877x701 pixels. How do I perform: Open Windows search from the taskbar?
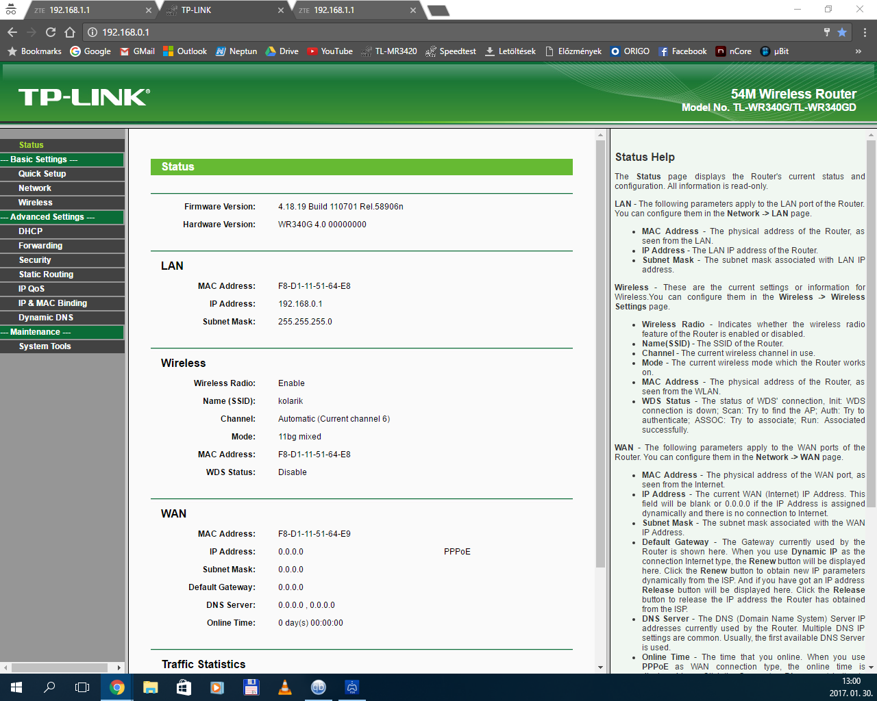pos(49,687)
